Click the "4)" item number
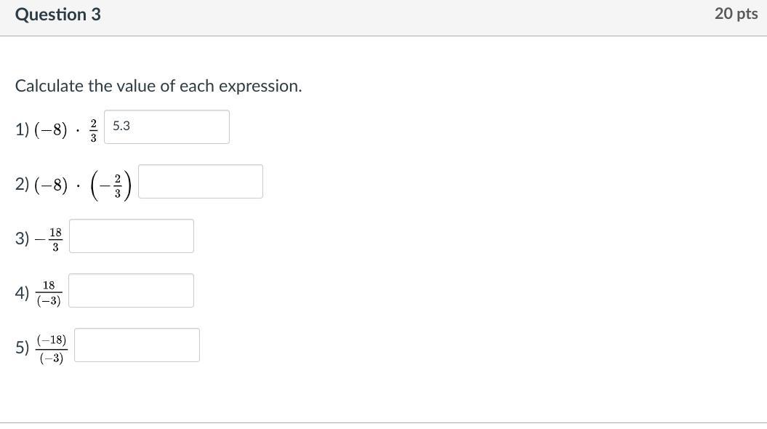The height and width of the screenshot is (429, 767). point(22,293)
